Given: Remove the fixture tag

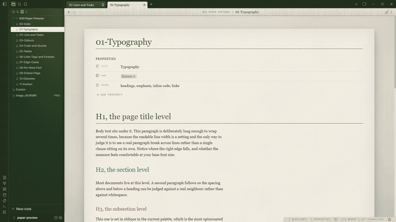Looking at the screenshot, I should [134, 76].
